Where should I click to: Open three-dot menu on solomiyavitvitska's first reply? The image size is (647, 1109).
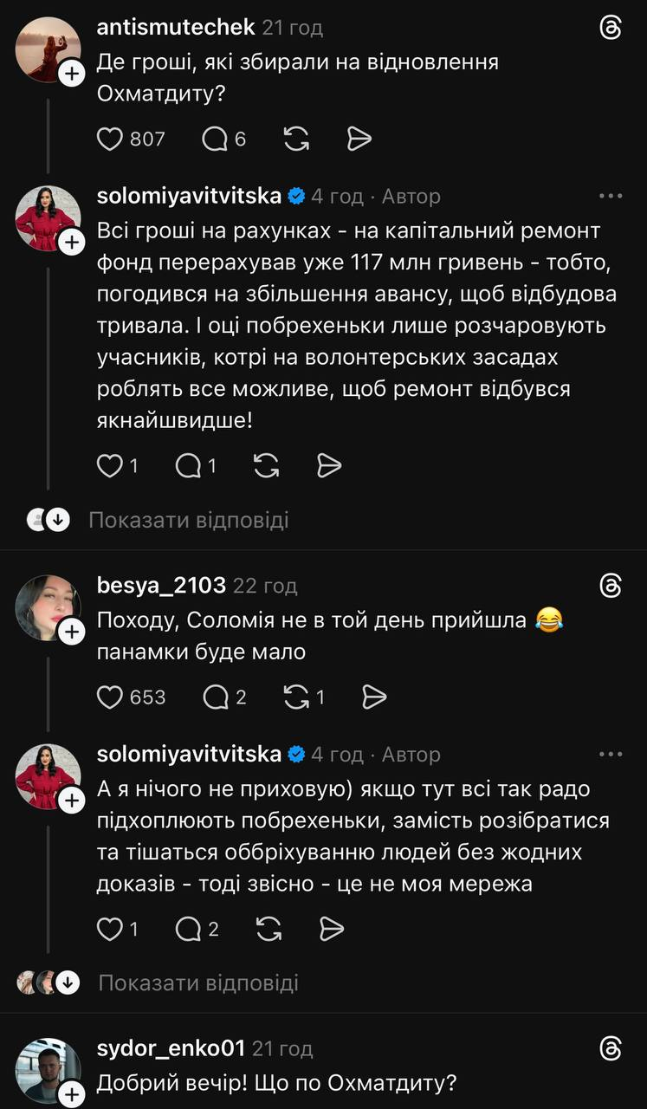[611, 197]
